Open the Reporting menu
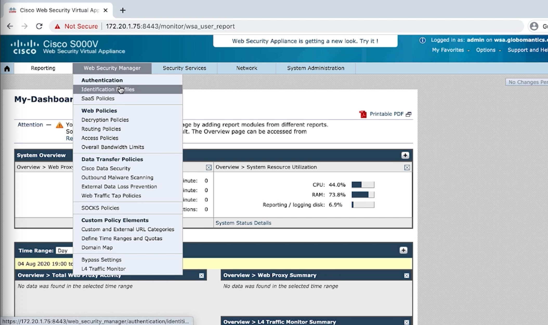Viewport: 548px width, 325px height. 43,68
